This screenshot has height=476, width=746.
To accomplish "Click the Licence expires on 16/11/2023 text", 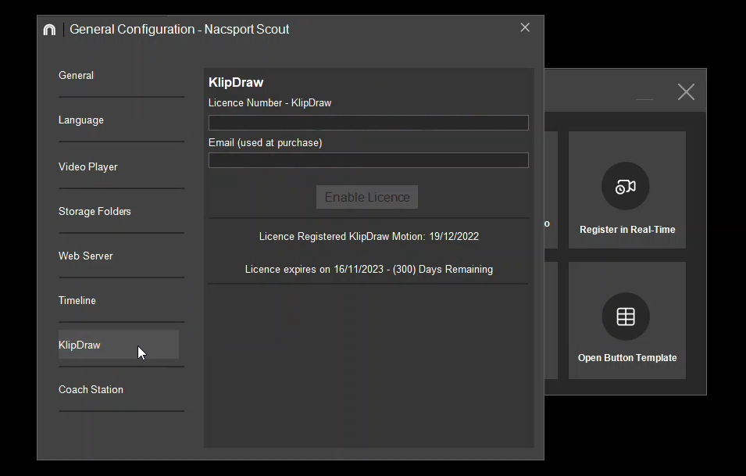I will [x=369, y=269].
